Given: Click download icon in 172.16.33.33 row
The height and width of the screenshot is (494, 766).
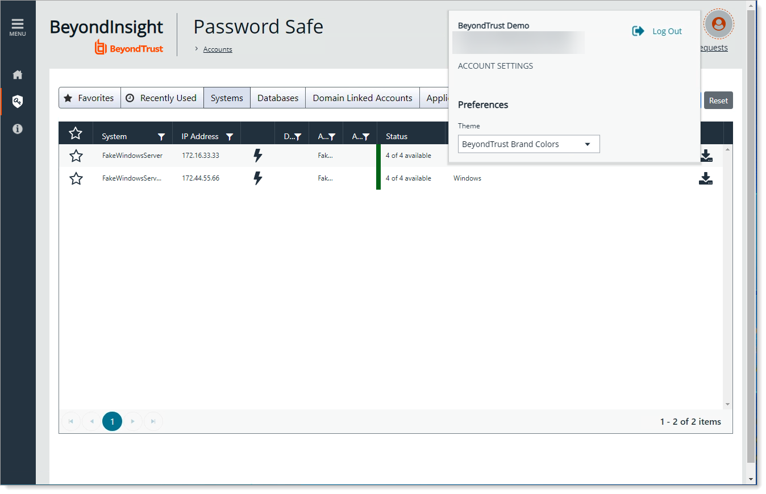Looking at the screenshot, I should [706, 156].
